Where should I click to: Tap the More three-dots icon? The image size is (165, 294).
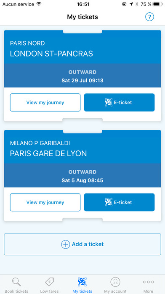(x=148, y=282)
